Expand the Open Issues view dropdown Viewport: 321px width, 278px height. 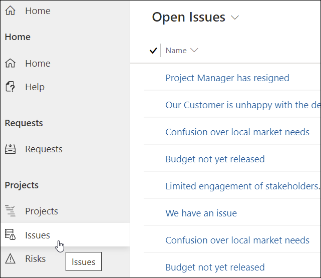(235, 18)
